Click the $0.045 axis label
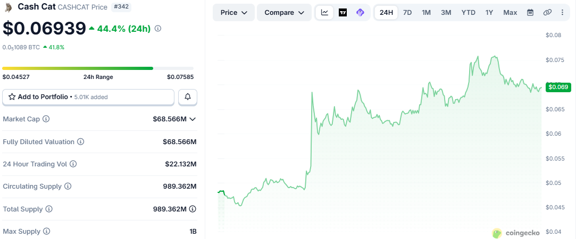Image resolution: width=576 pixels, height=239 pixels. pos(555,207)
